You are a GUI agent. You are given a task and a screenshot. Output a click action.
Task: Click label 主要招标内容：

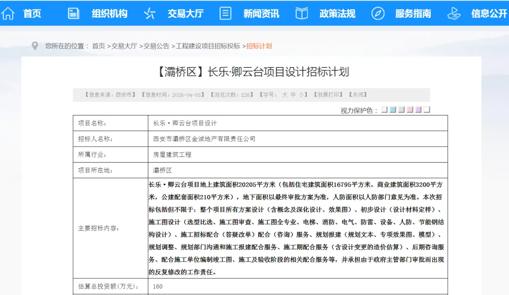[x=99, y=228]
